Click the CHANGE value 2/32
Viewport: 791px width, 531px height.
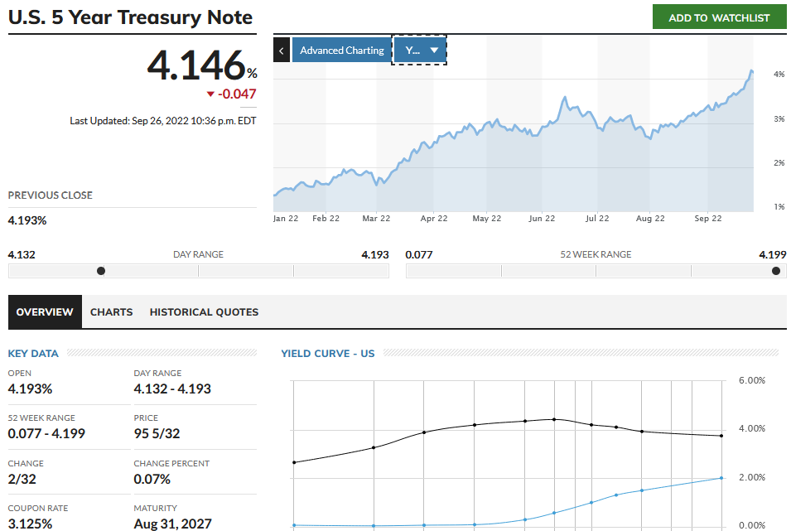(x=22, y=479)
